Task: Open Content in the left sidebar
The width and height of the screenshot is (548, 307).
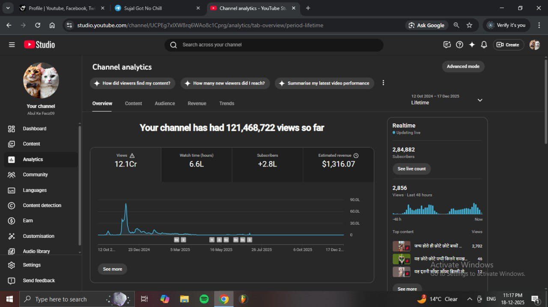Action: pyautogui.click(x=31, y=144)
